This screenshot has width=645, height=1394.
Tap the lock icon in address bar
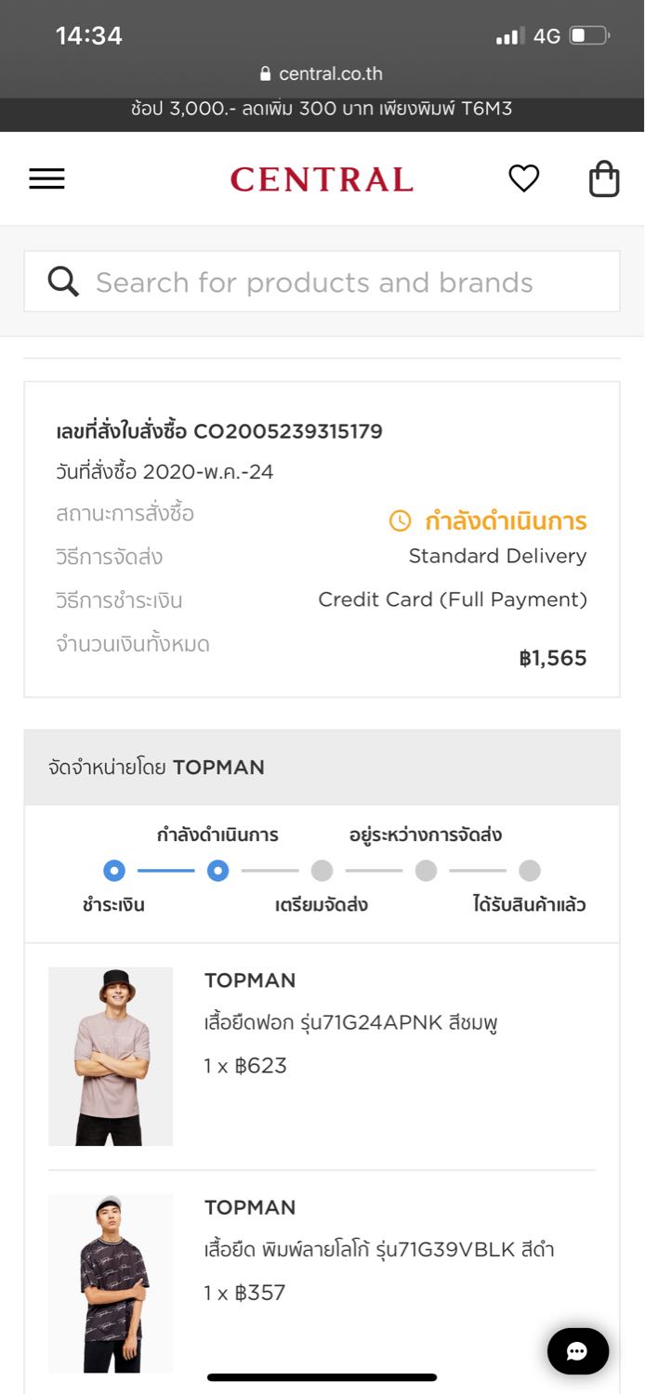click(266, 73)
